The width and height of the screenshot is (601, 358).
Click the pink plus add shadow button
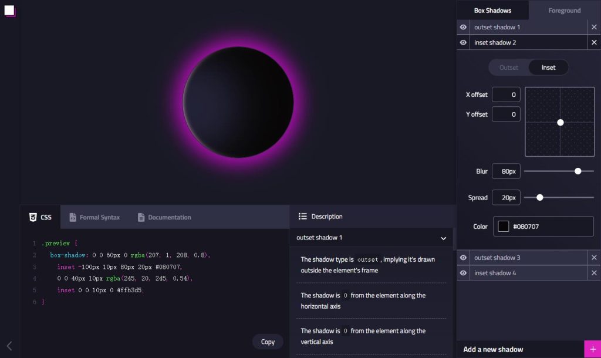pyautogui.click(x=593, y=349)
